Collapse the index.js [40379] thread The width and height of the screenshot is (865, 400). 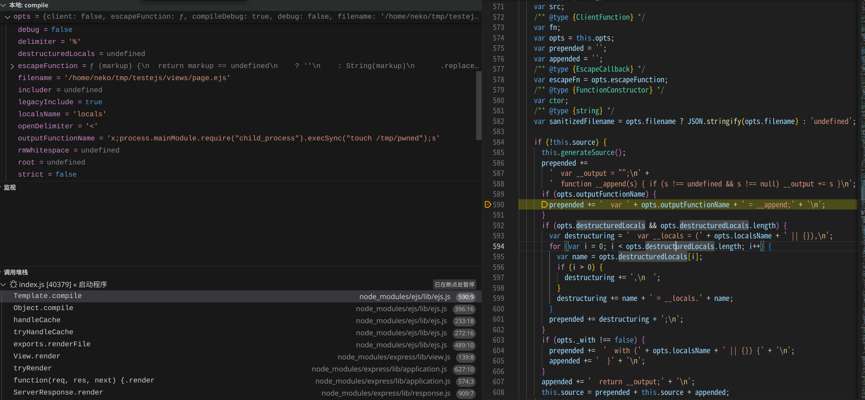[x=4, y=284]
